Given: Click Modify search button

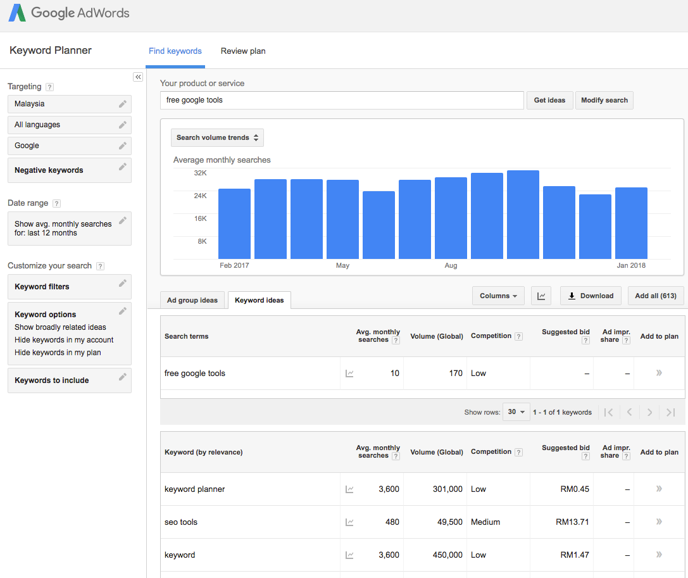Looking at the screenshot, I should click(604, 100).
